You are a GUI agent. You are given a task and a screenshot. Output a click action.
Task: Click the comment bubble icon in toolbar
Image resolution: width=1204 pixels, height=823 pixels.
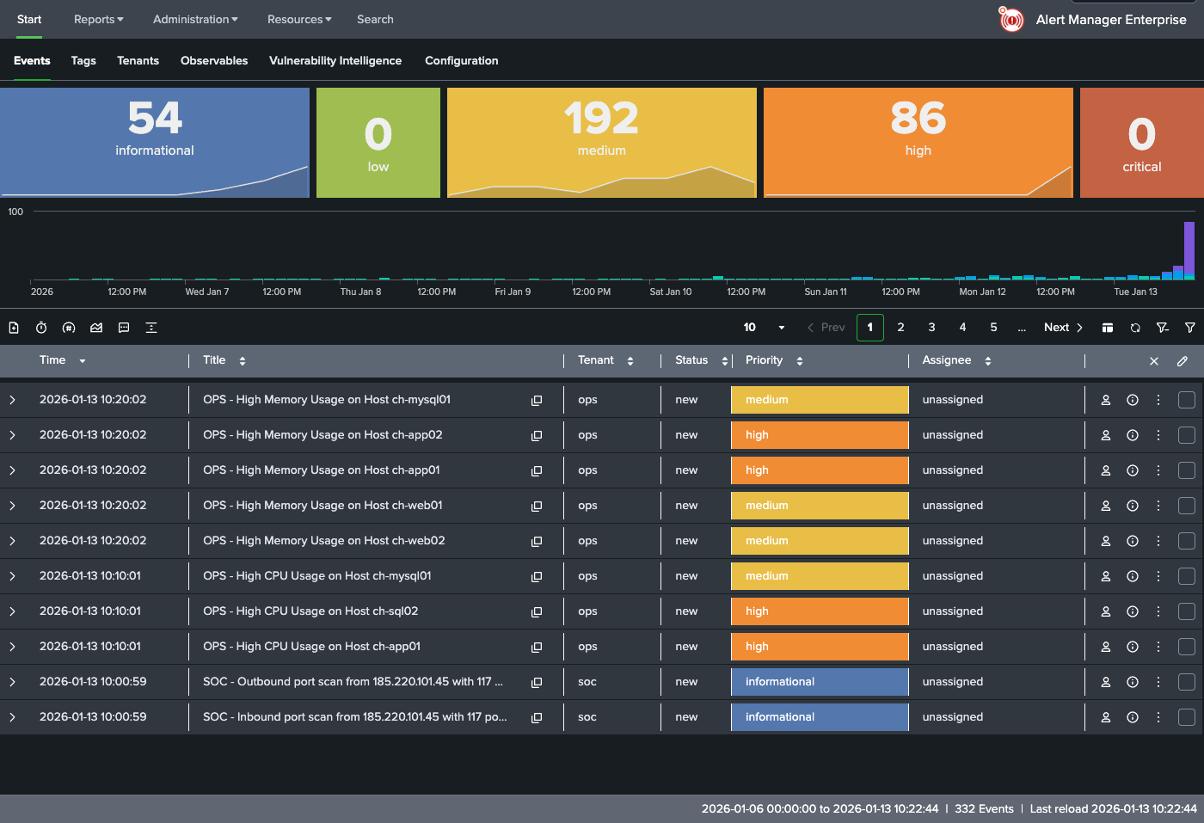click(124, 328)
